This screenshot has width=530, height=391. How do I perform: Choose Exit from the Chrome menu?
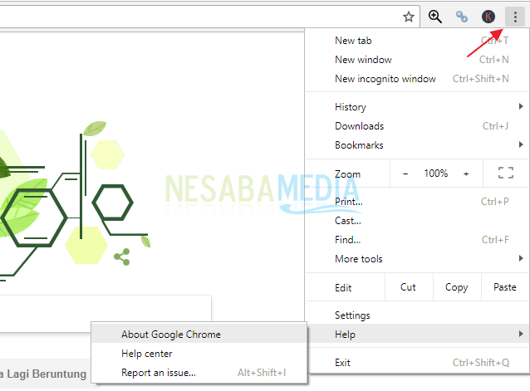(x=418, y=363)
